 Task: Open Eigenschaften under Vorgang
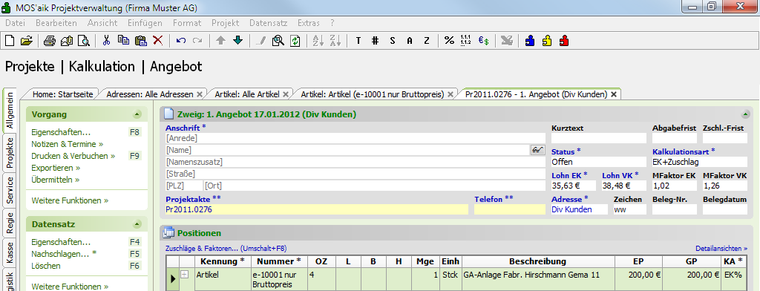(x=61, y=132)
